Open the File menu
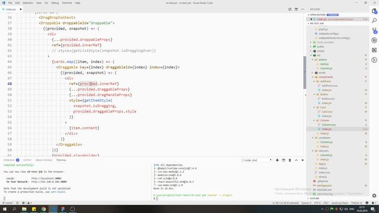379x213 pixels. point(10,3)
